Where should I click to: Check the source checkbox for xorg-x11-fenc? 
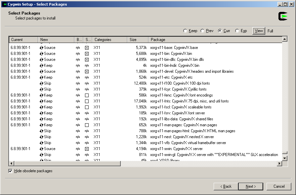point(87,95)
